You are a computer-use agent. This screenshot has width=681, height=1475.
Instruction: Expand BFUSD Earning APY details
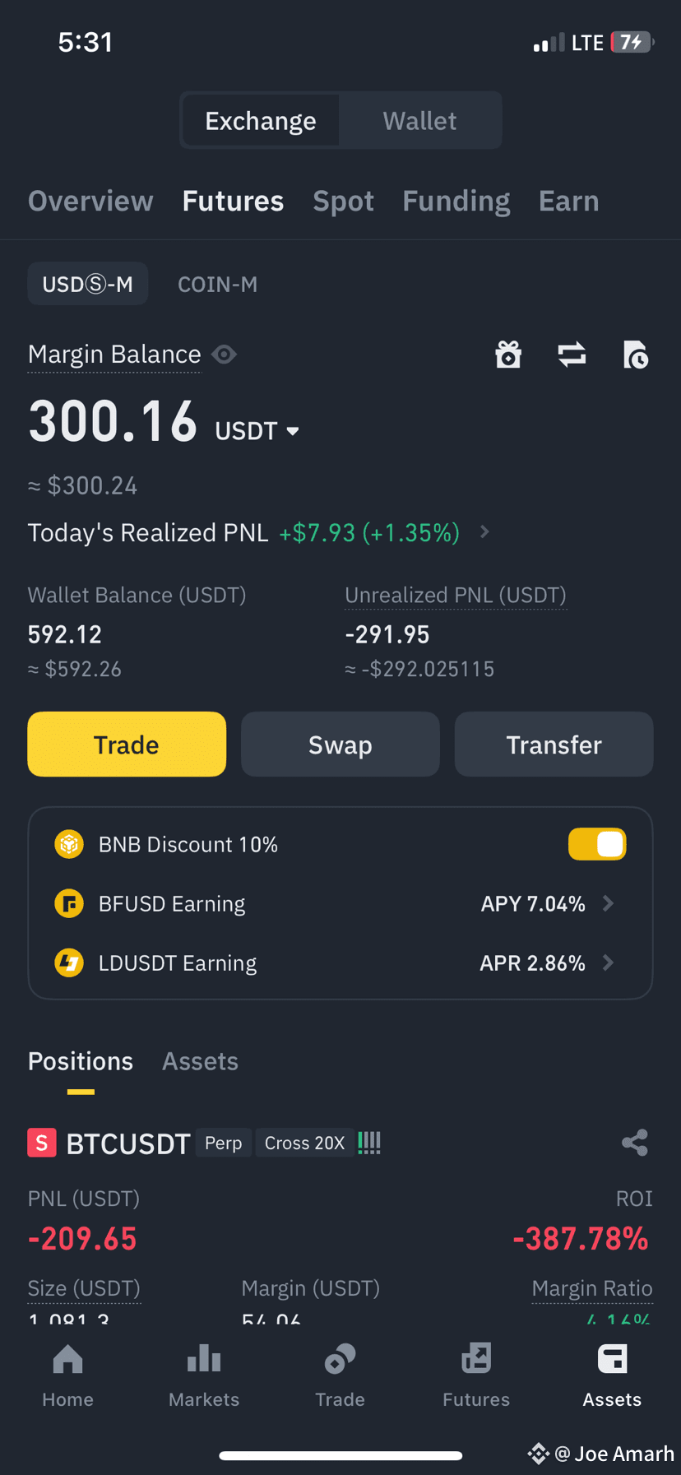coord(548,903)
